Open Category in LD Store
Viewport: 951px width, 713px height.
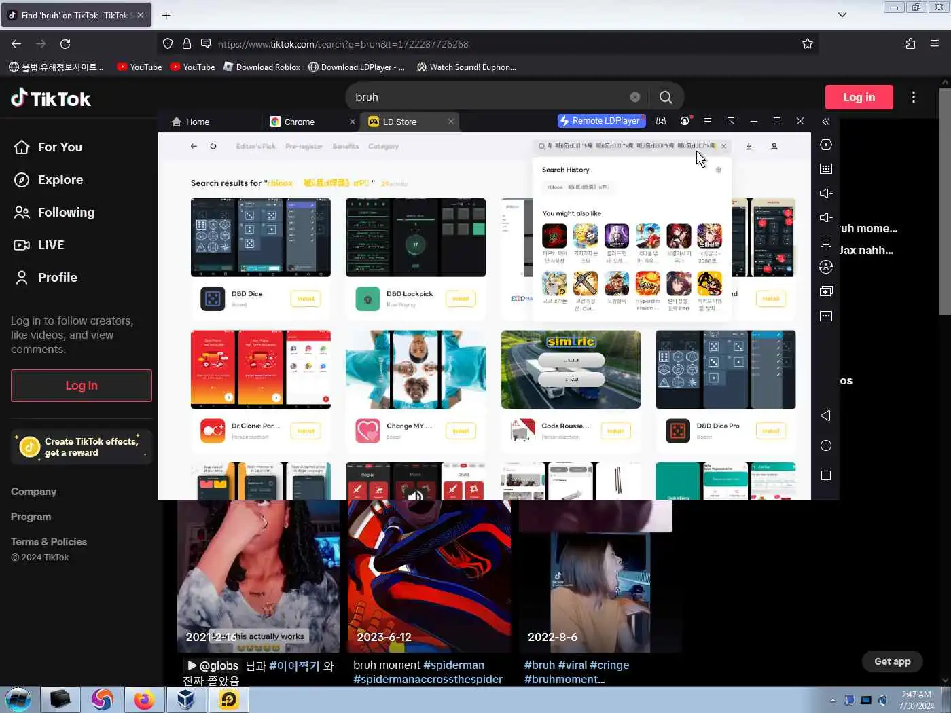coord(383,146)
